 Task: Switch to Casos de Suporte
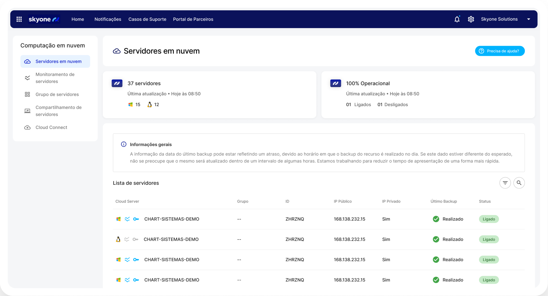(x=147, y=19)
